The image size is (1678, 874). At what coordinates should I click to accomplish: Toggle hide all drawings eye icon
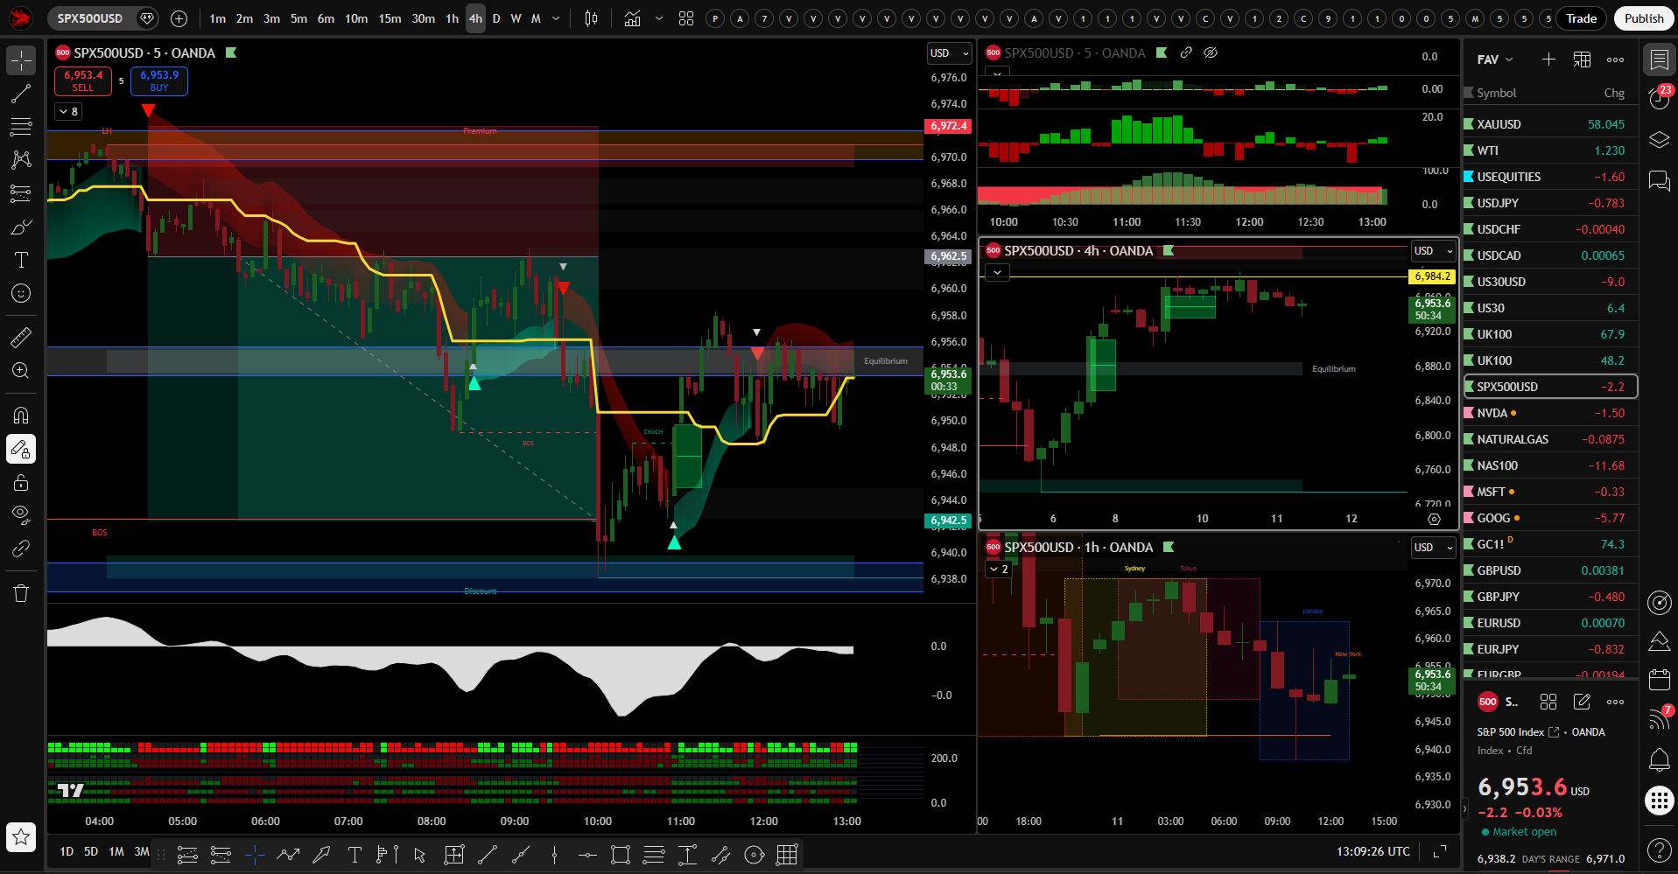21,515
